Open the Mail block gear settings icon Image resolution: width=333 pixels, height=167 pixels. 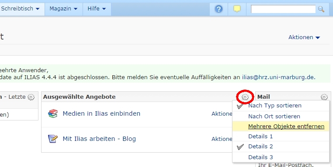tap(324, 97)
